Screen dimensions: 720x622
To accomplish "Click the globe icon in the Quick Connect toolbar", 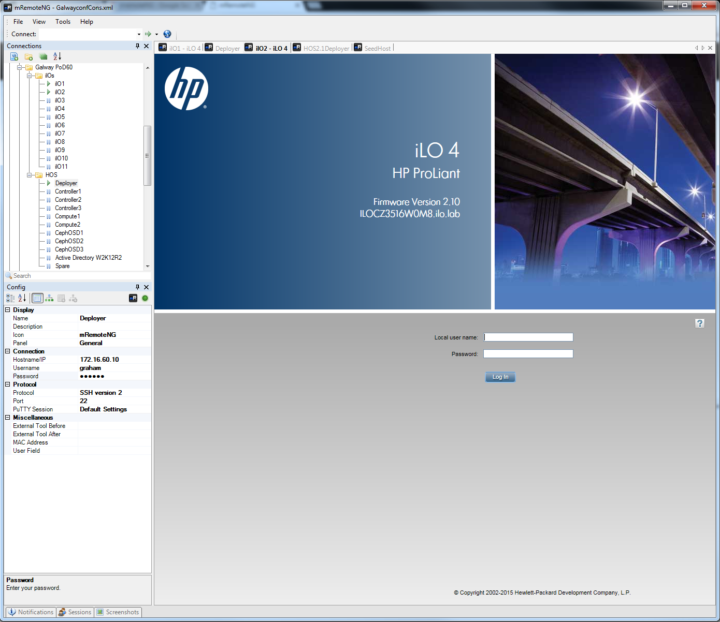I will coord(167,34).
